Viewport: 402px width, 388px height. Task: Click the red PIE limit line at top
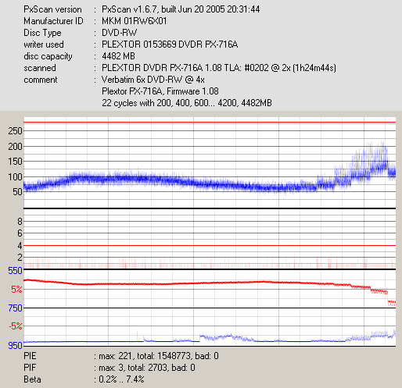click(x=210, y=122)
